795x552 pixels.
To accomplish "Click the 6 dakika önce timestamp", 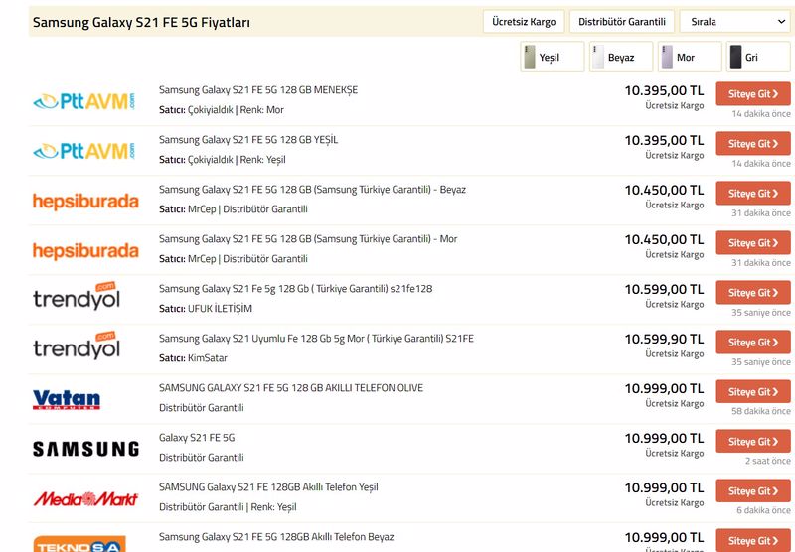I will pos(763,510).
